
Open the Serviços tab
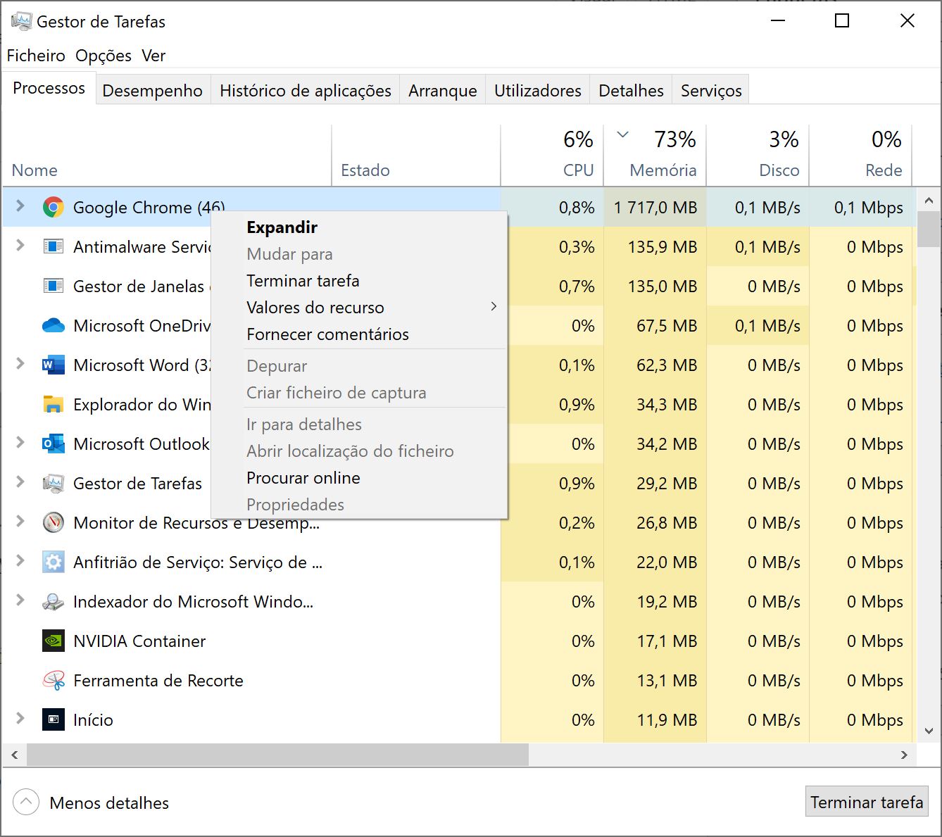click(710, 91)
